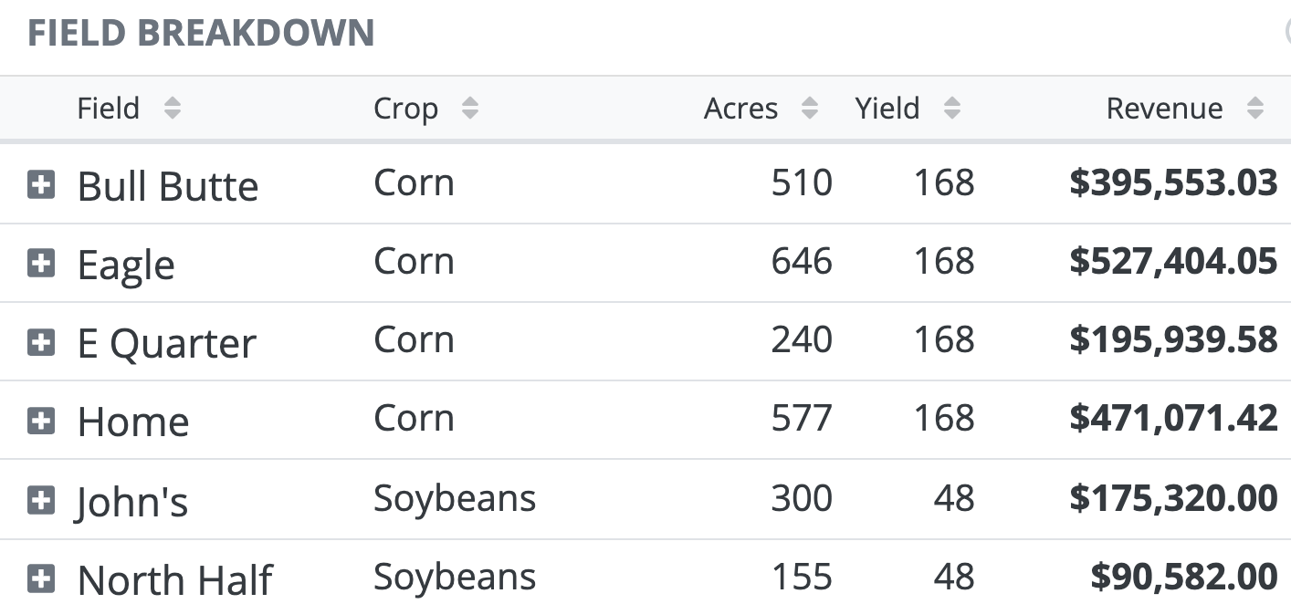Select the Bull Butte field name
Screen dimensions: 1291x604
(x=168, y=186)
